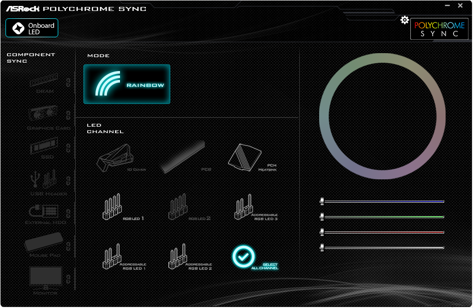The height and width of the screenshot is (308, 473).
Task: Click the SSD component icon
Action: [44, 146]
